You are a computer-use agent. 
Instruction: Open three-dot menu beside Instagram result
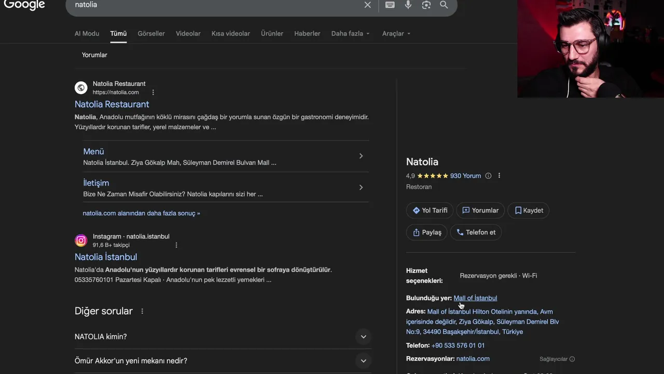point(176,245)
